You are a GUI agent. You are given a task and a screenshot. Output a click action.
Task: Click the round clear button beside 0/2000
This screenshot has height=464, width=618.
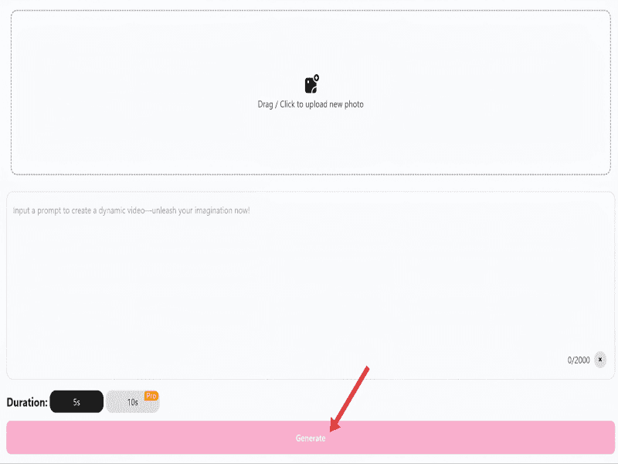point(600,360)
